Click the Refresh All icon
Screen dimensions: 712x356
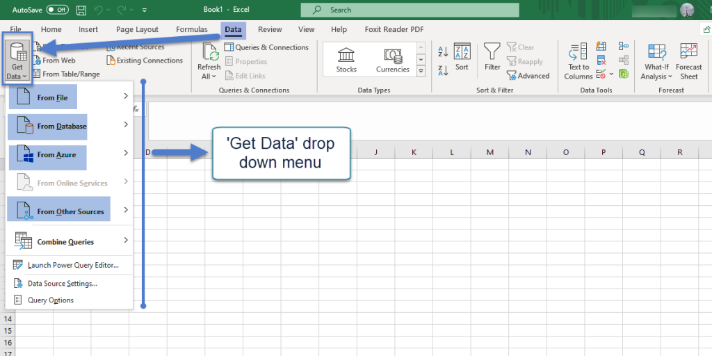(x=211, y=53)
